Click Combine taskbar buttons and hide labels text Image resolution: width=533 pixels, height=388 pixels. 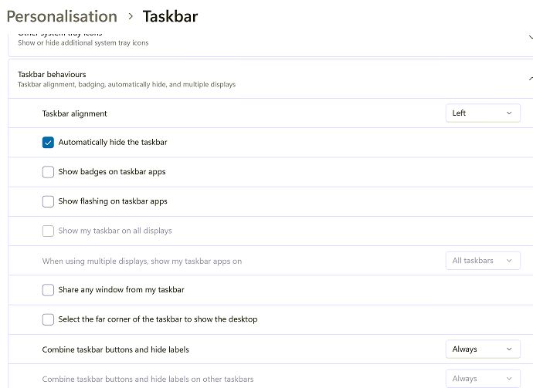115,349
